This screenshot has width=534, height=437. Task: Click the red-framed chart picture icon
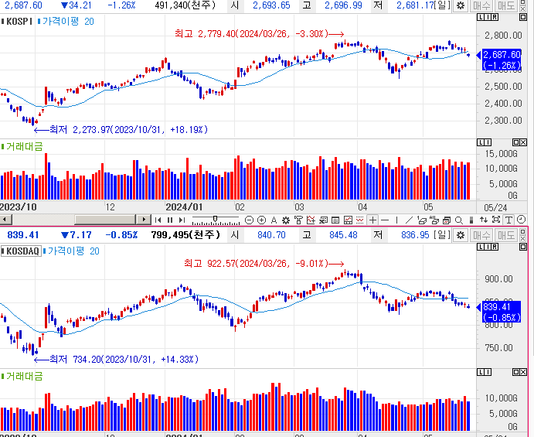pyautogui.click(x=348, y=220)
